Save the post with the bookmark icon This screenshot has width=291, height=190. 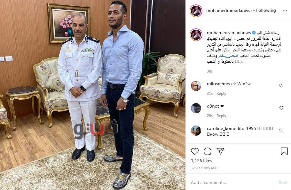pyautogui.click(x=284, y=151)
